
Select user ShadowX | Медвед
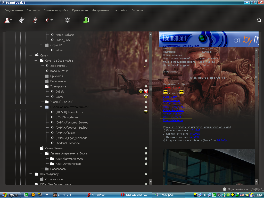(68, 143)
